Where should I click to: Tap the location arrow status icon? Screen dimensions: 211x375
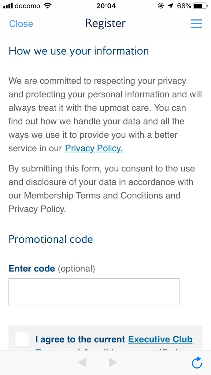171,6
